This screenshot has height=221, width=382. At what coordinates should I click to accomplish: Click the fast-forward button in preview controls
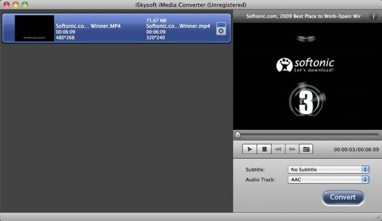pyautogui.click(x=292, y=149)
